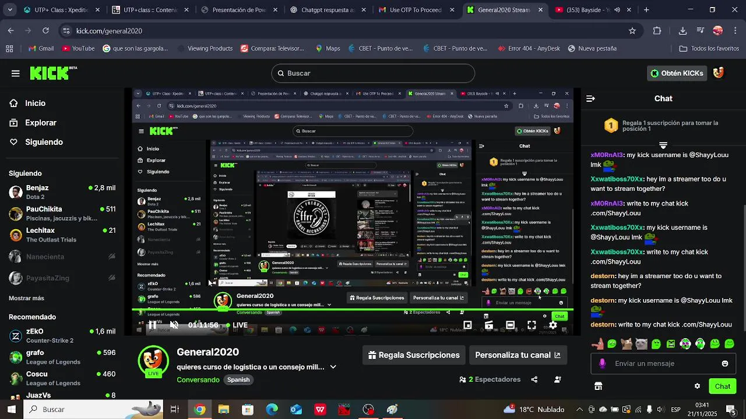This screenshot has width=746, height=419.
Task: Open the user avatar menu beside Obtén KICKs
Action: tap(719, 73)
